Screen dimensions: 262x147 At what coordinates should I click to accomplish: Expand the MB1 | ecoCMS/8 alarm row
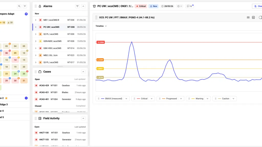tap(36, 20)
